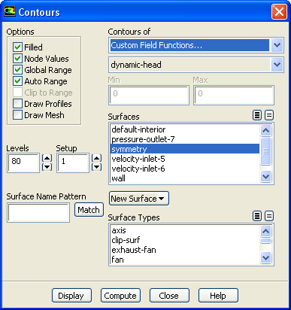Click into the Surface Name Pattern field
291x310 pixels.
[38, 213]
